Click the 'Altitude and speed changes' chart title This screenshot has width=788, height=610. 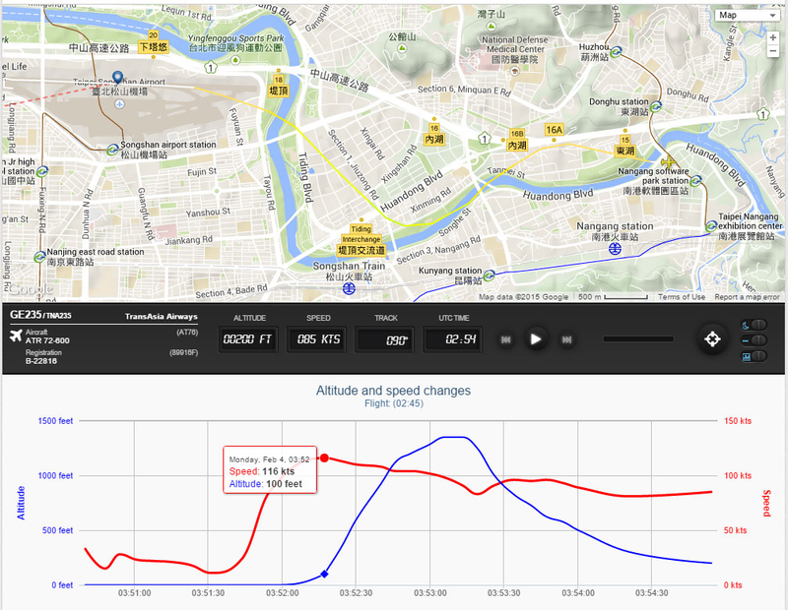(393, 390)
